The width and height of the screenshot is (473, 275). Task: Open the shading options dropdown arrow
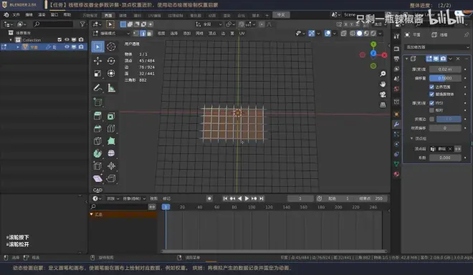(x=380, y=34)
